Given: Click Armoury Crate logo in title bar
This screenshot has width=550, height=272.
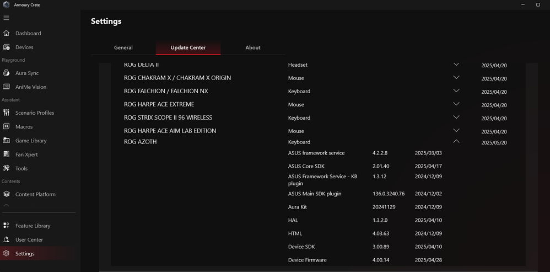Looking at the screenshot, I should (x=6, y=4).
